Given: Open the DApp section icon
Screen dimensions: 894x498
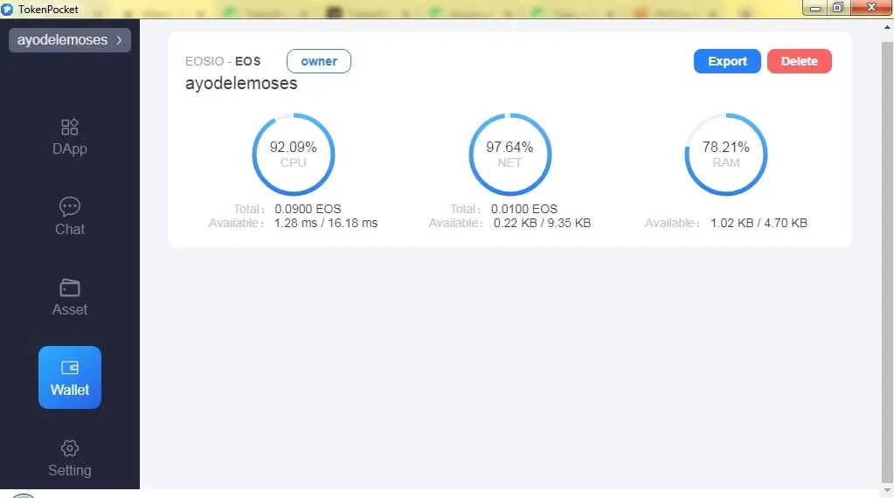Looking at the screenshot, I should [x=70, y=127].
